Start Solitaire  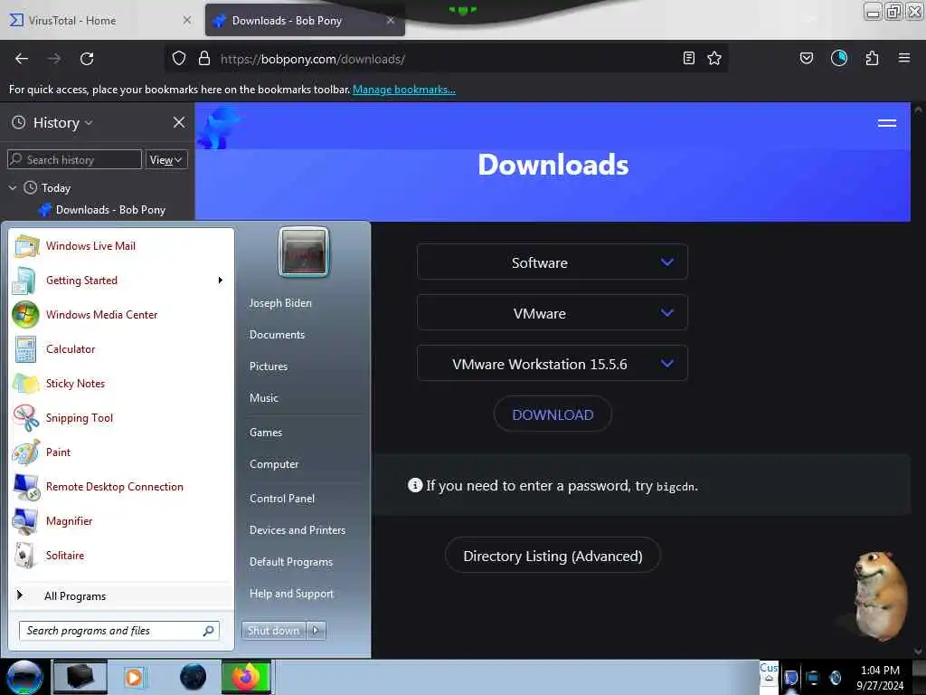click(x=121, y=555)
